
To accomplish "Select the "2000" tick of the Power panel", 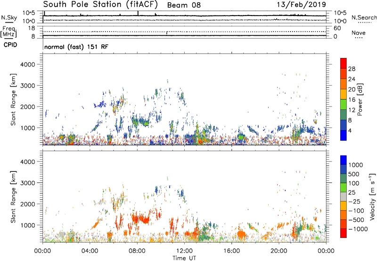I will [27, 106].
